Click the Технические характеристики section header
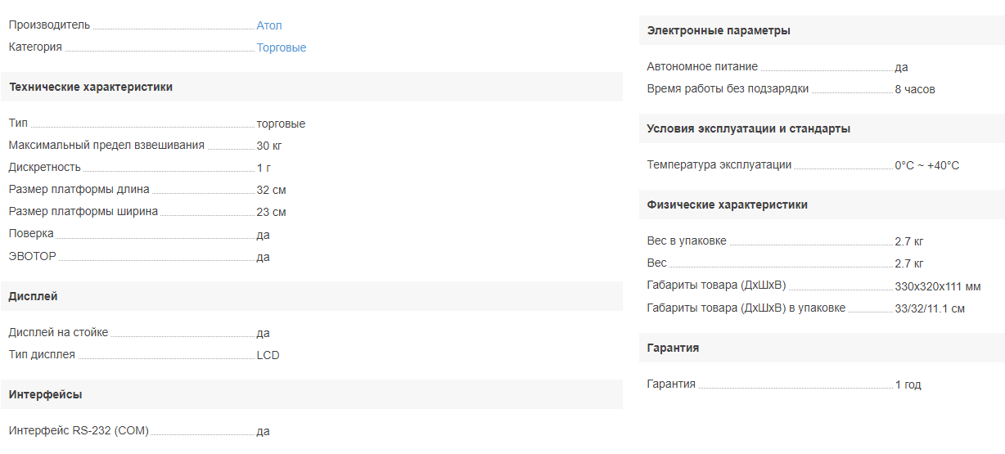This screenshot has height=454, width=1005. tap(91, 87)
